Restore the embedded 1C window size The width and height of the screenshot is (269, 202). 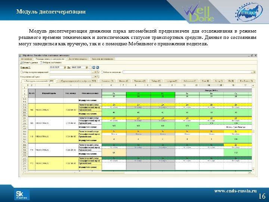[x=252, y=55]
